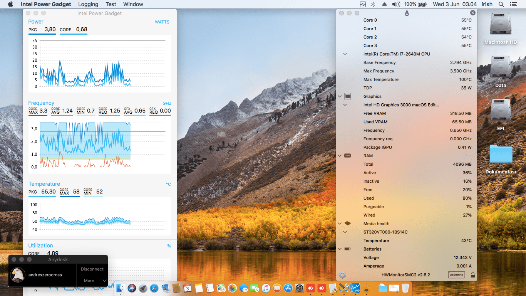Open Photos from the Dock
The height and width of the screenshot is (296, 526).
[232, 288]
